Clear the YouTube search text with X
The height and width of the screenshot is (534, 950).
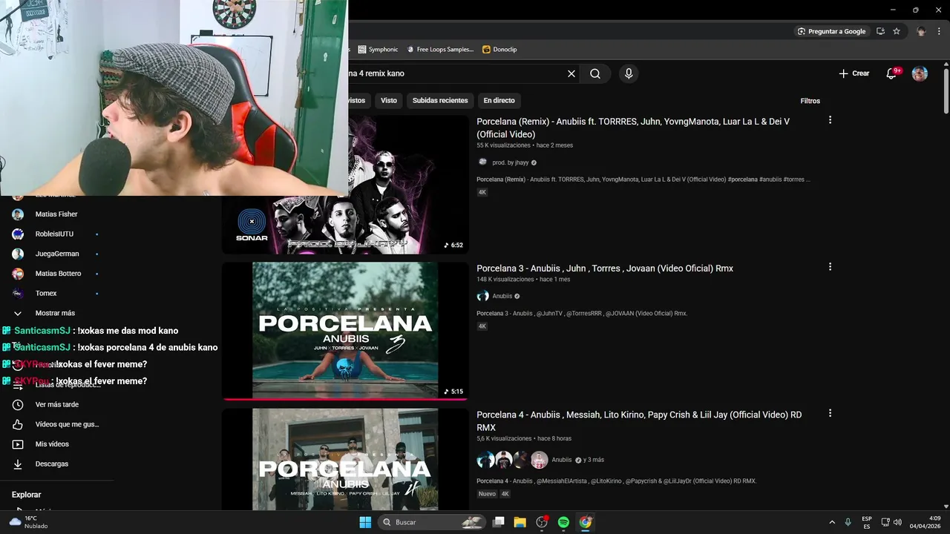pos(571,73)
